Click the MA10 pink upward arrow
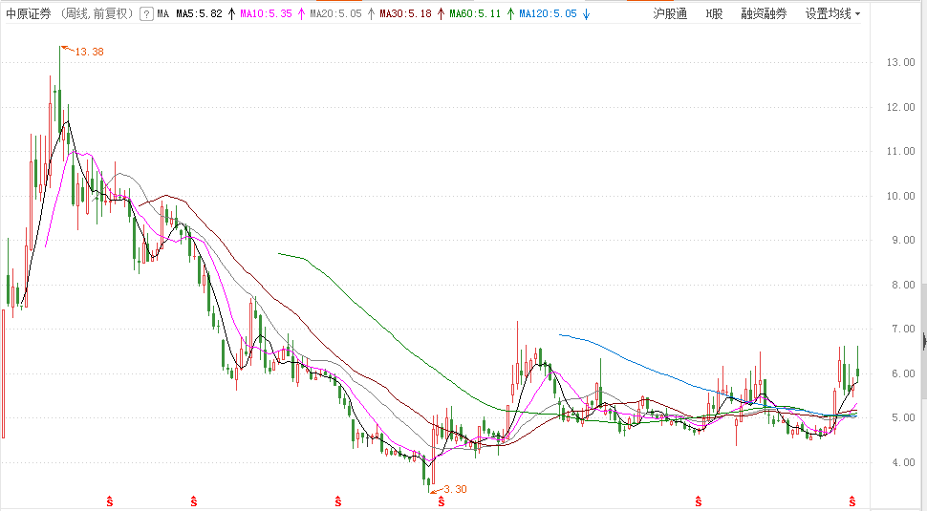The height and width of the screenshot is (511, 927). click(301, 14)
